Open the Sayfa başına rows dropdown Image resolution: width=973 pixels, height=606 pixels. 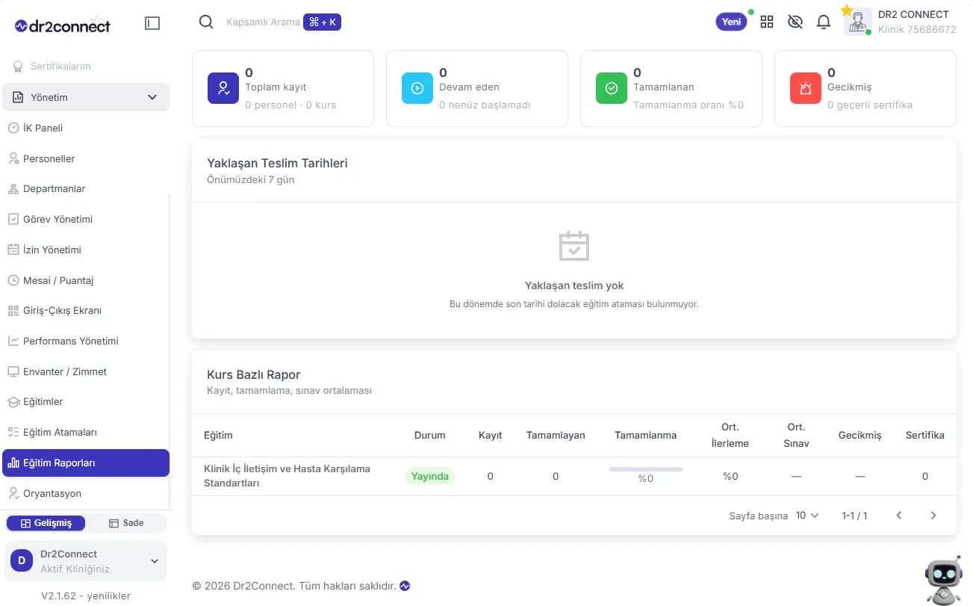pos(807,516)
